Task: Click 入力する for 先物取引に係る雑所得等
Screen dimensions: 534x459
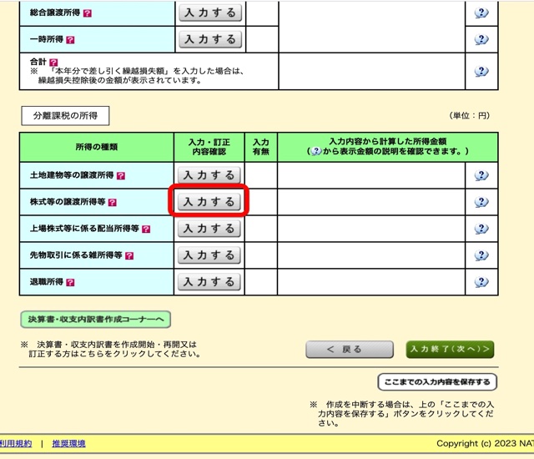Action: (209, 255)
